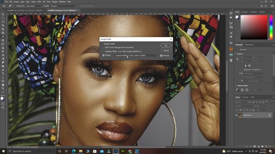Select the Type tool
275x154 pixels.
[x=3, y=74]
